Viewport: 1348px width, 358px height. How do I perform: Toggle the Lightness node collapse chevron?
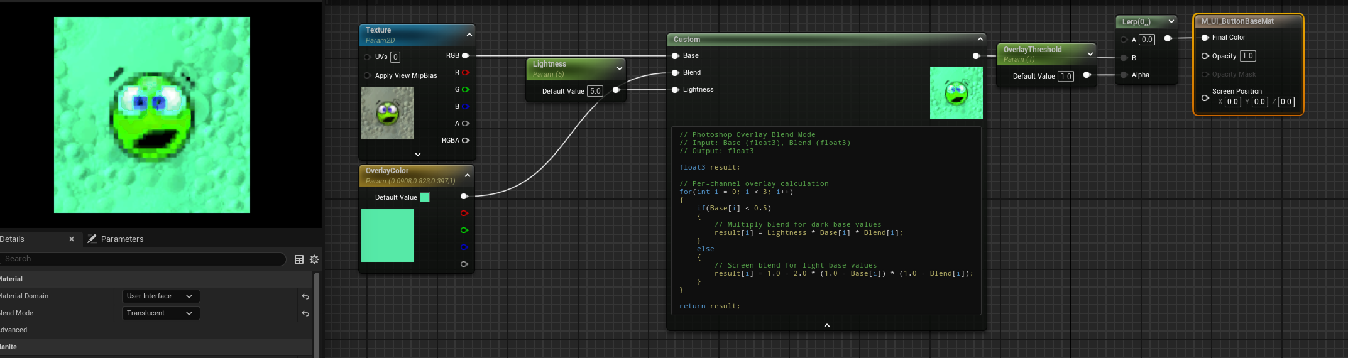pyautogui.click(x=619, y=68)
